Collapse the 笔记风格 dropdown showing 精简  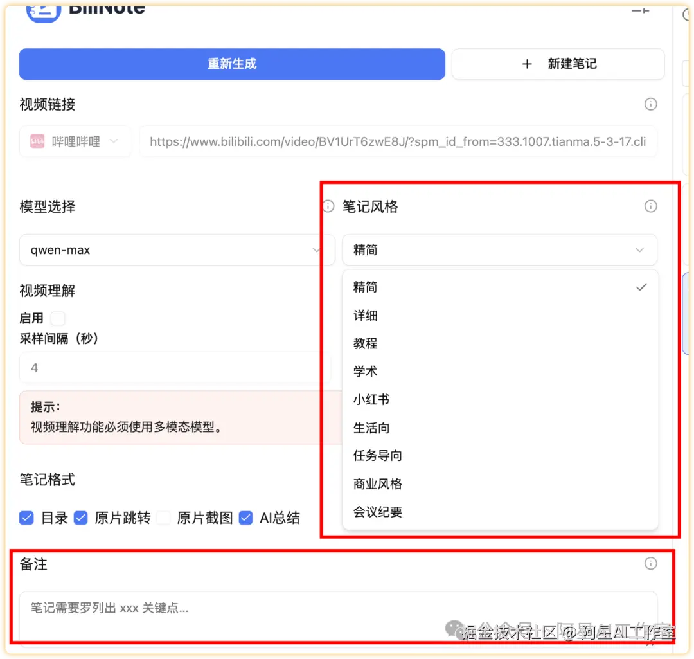(x=499, y=250)
